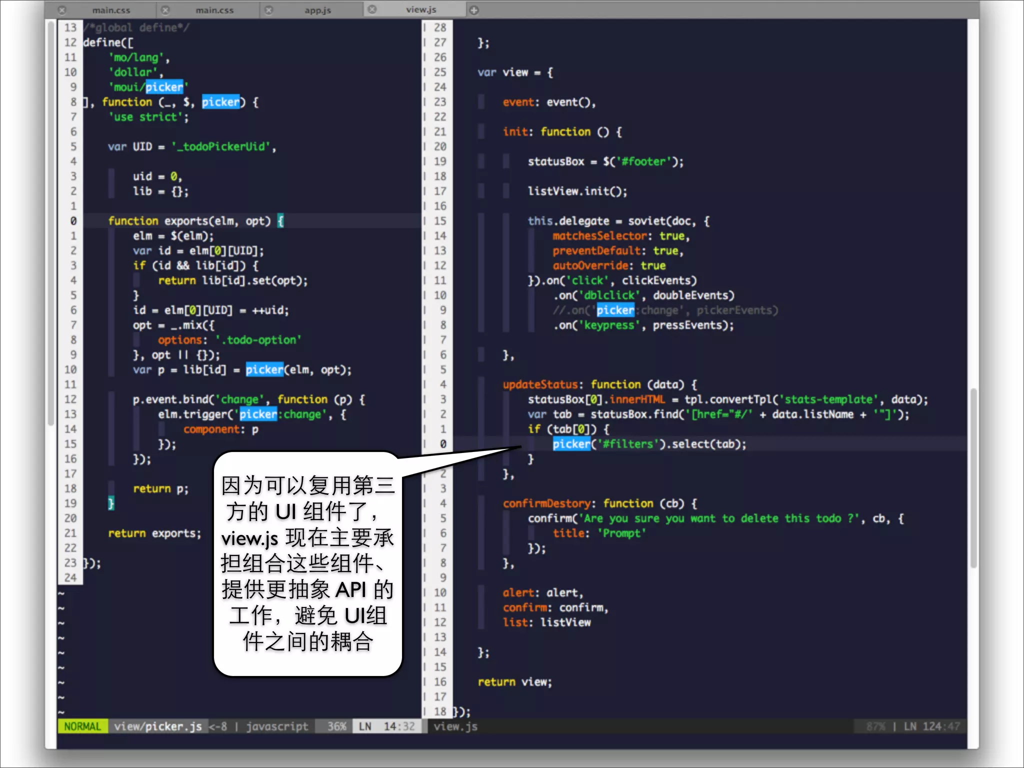Close the app.js tab with its X icon
Viewport: 1024px width, 768px height.
pos(269,10)
